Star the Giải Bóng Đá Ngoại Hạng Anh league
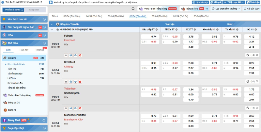This screenshot has width=261, height=132. tap(58, 29)
